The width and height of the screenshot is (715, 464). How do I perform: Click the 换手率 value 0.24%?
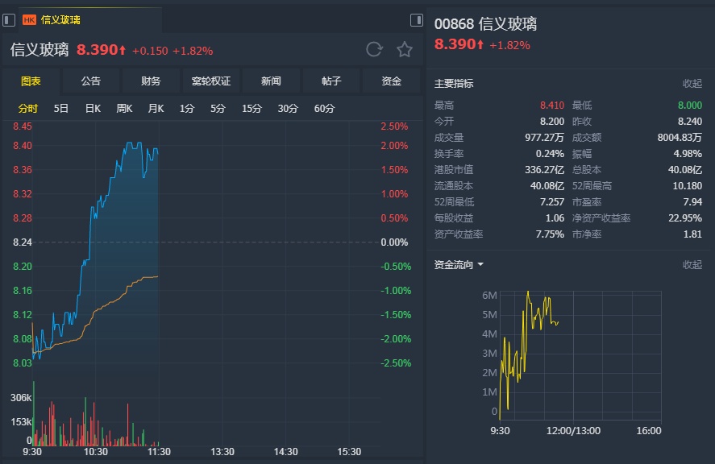click(550, 154)
